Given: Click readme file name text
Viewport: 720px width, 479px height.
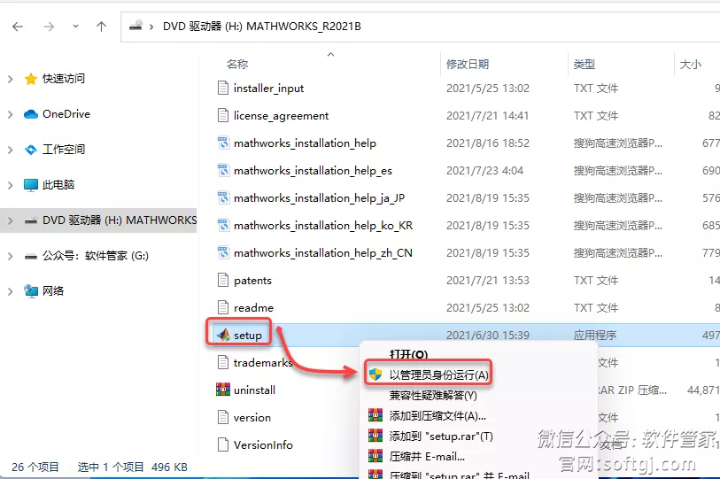Looking at the screenshot, I should point(253,308).
